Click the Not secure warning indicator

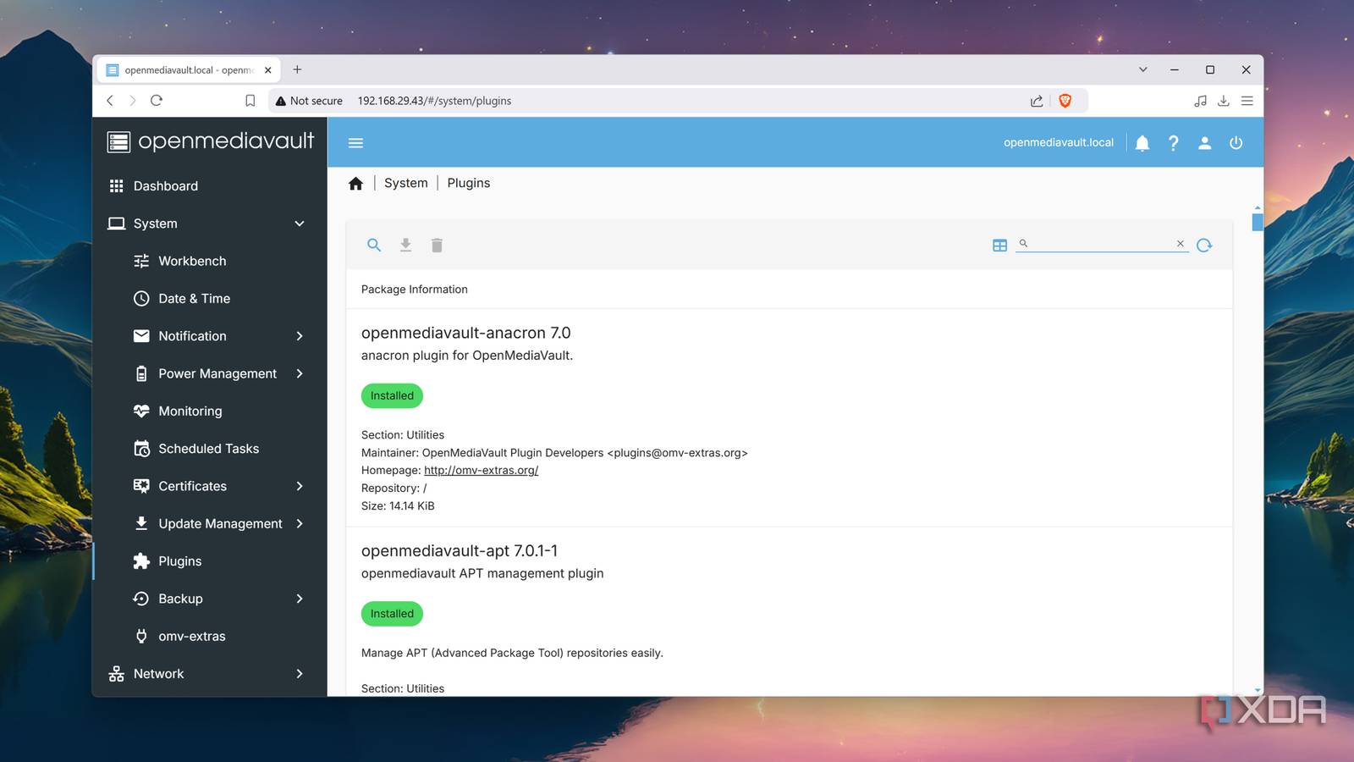[309, 101]
